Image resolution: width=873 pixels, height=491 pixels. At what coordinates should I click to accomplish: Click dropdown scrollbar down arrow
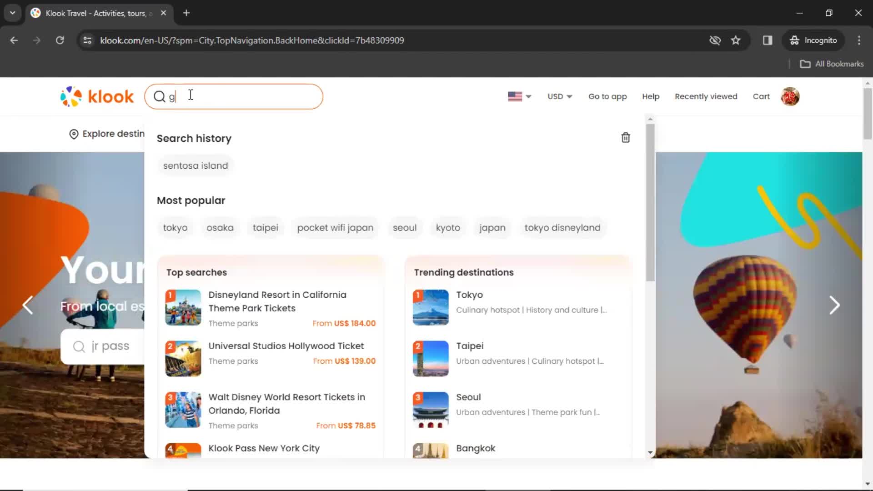click(650, 453)
